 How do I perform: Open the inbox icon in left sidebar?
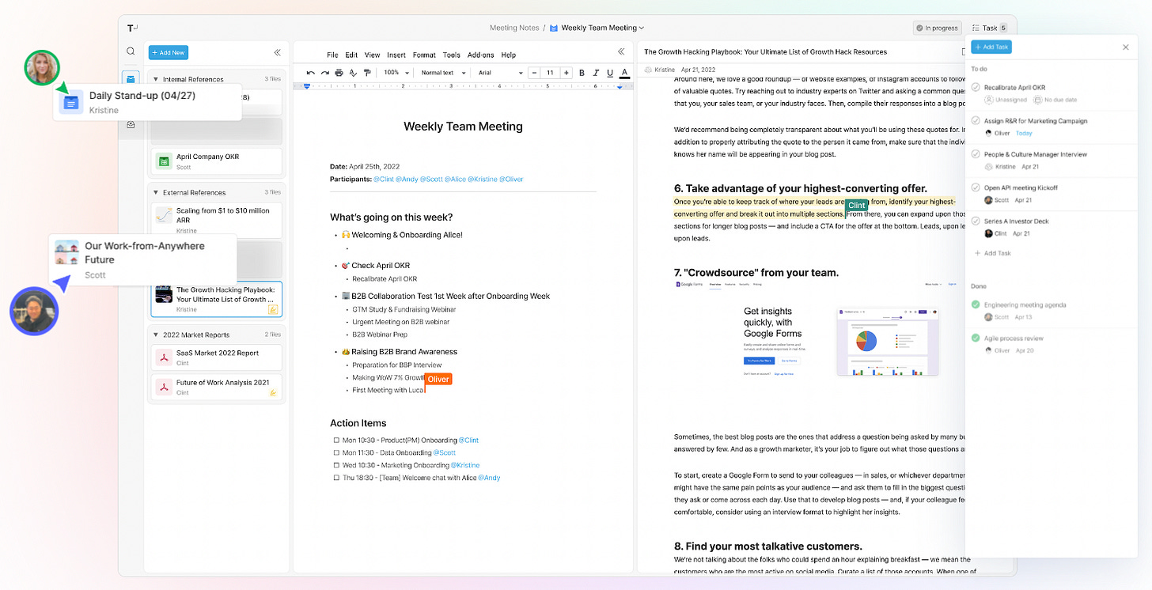[x=131, y=124]
